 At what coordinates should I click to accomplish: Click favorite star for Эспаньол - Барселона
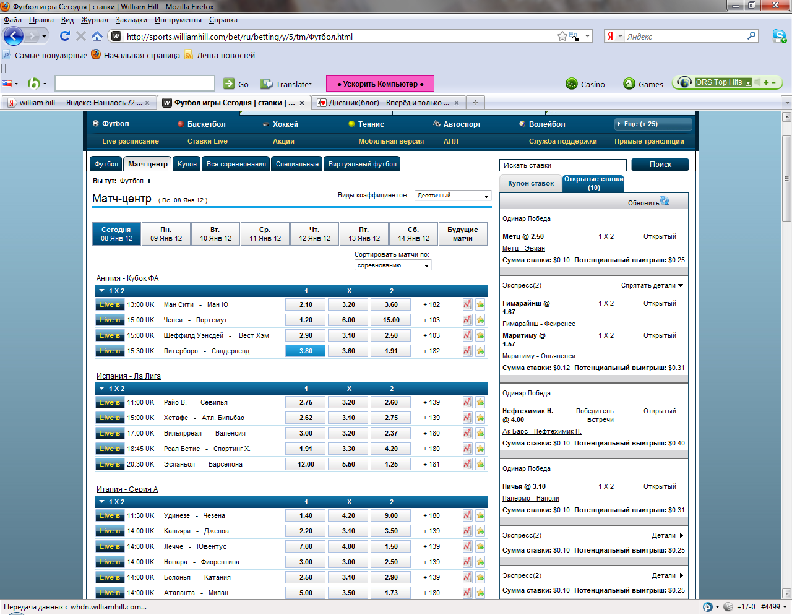(x=480, y=464)
